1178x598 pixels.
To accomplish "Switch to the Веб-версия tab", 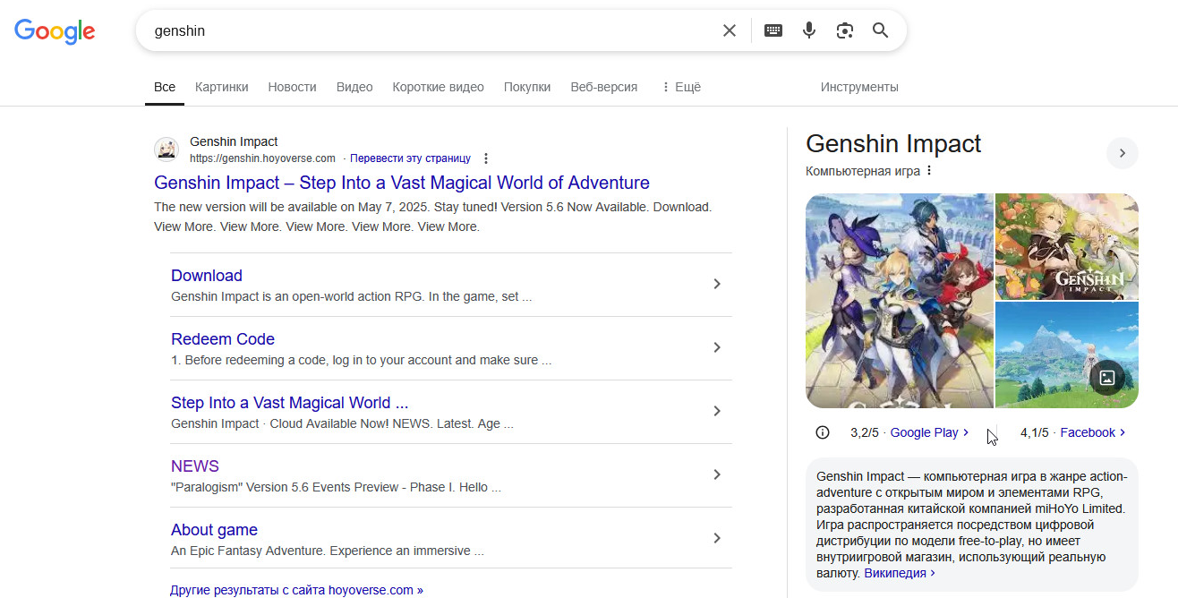I will coord(604,87).
